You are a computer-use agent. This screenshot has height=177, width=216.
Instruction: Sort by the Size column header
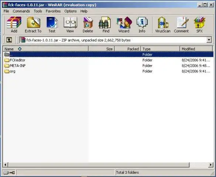click(x=102, y=49)
